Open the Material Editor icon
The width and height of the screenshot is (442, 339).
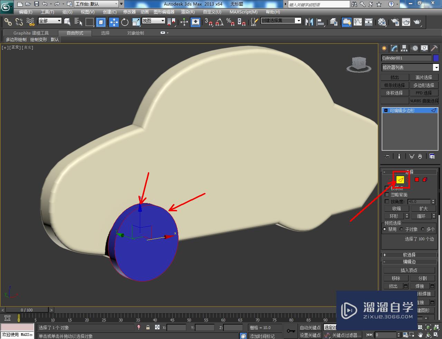382,22
